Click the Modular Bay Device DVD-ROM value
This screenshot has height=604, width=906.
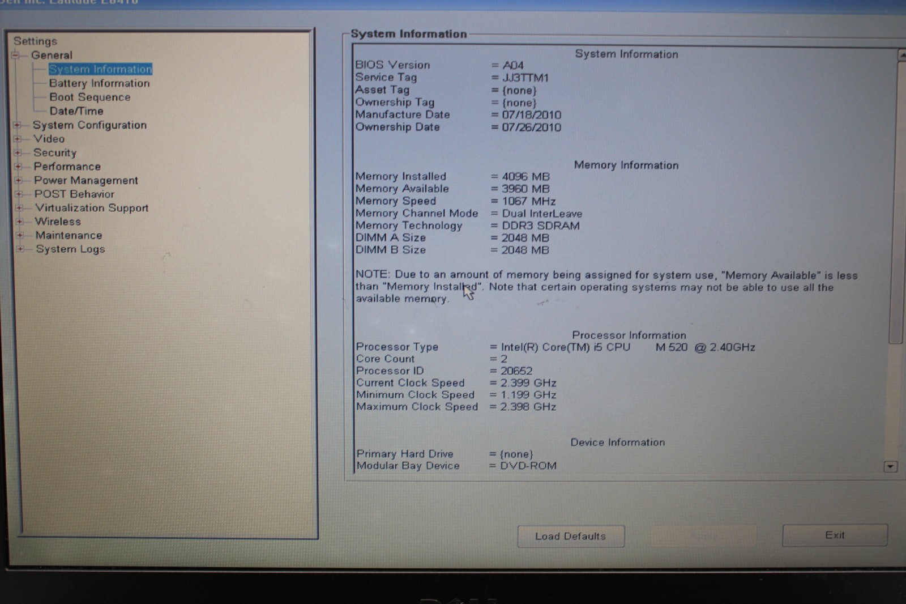click(528, 466)
